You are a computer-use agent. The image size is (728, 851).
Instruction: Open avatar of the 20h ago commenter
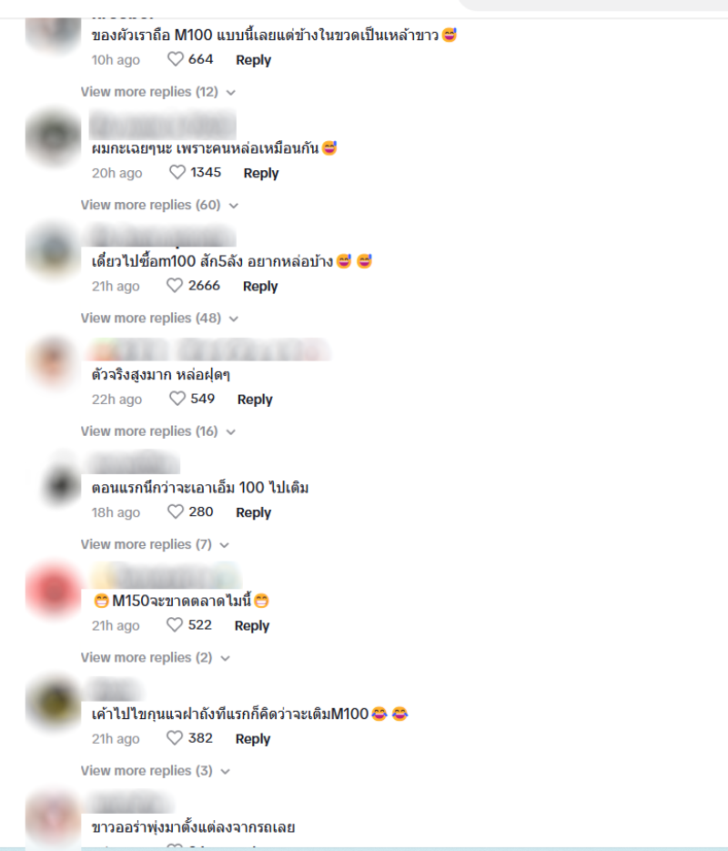pos(53,137)
